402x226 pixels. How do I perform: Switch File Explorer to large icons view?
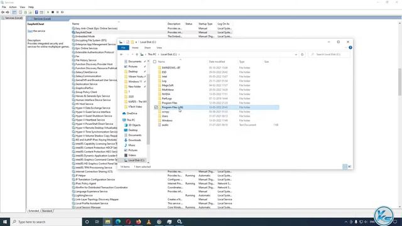(349, 167)
